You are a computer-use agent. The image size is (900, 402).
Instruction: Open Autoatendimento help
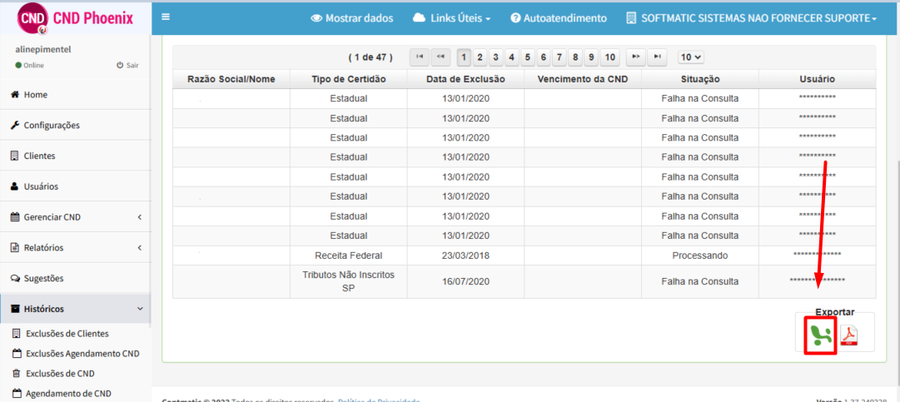click(559, 18)
